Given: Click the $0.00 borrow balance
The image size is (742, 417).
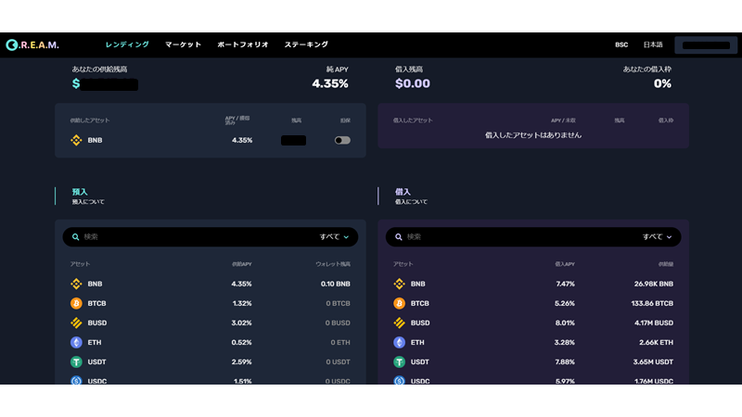Looking at the screenshot, I should click(413, 83).
